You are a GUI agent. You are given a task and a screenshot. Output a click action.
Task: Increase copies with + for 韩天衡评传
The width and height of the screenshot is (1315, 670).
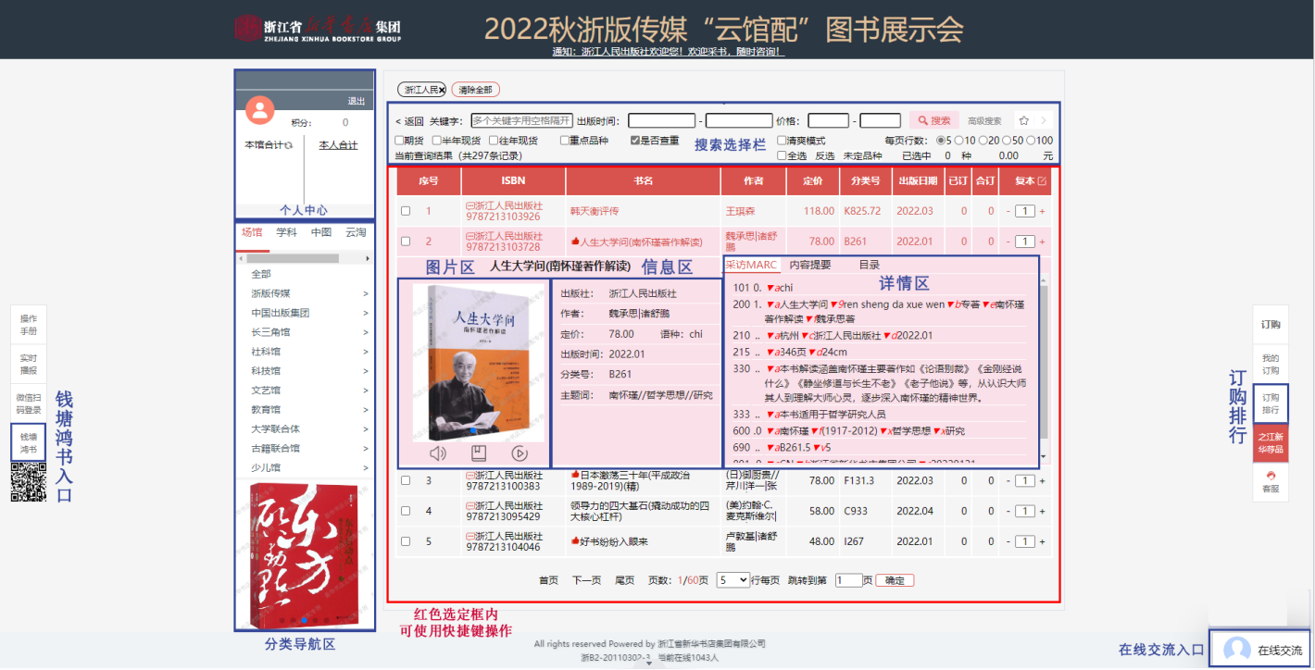point(1042,211)
